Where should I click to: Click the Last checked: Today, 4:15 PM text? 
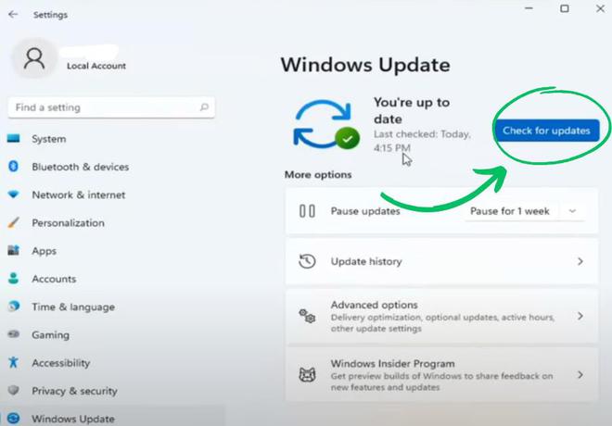[422, 141]
